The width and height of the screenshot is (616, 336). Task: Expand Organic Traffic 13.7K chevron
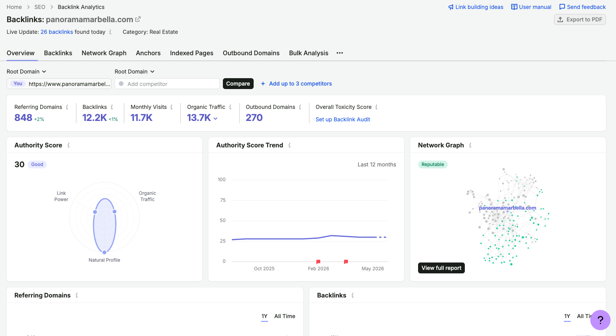coord(215,118)
